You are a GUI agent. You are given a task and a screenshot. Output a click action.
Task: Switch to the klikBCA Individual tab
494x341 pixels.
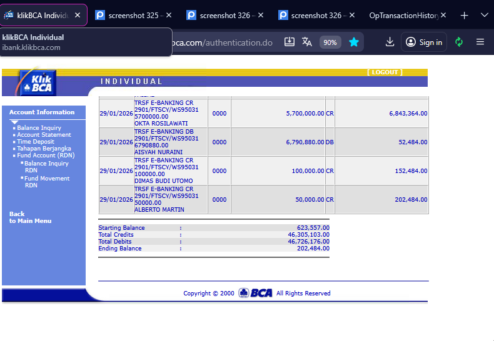tap(44, 15)
